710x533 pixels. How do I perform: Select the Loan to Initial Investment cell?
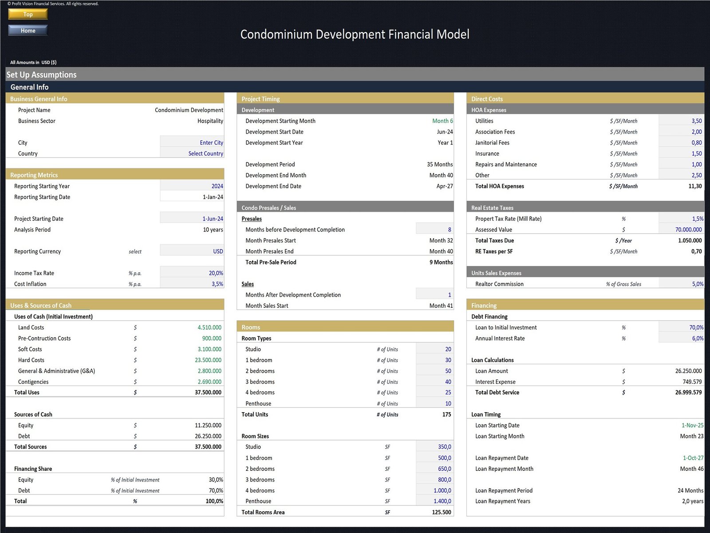(681, 327)
